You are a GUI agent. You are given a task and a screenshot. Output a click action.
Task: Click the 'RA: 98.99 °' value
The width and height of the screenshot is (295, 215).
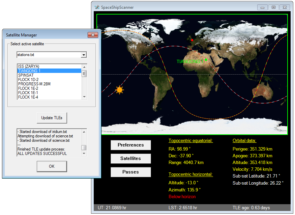(x=179, y=149)
